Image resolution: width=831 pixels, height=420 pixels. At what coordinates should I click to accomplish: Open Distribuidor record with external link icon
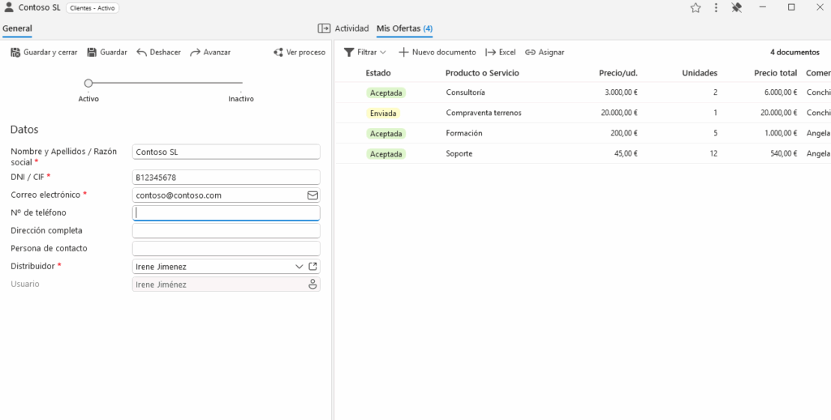[x=313, y=267]
